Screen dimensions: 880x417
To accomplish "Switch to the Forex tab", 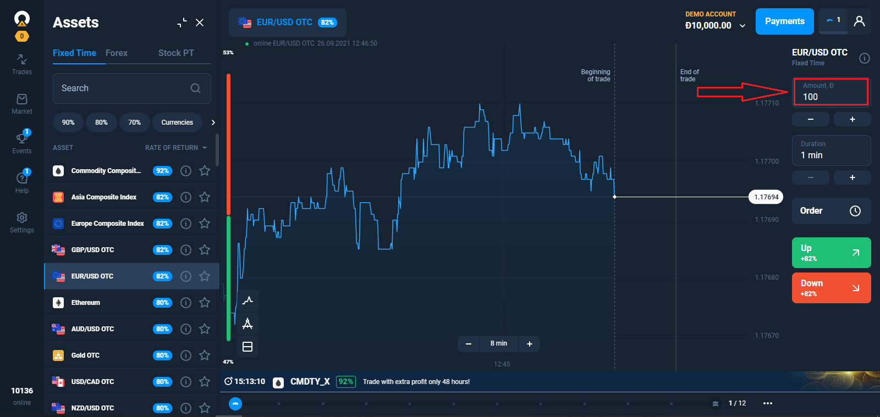I will 116,53.
